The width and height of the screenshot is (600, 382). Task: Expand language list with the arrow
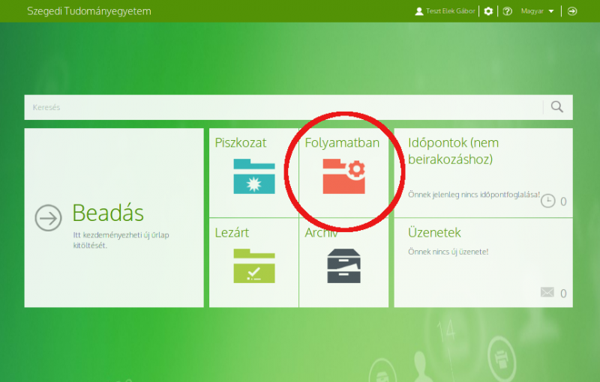coord(551,11)
